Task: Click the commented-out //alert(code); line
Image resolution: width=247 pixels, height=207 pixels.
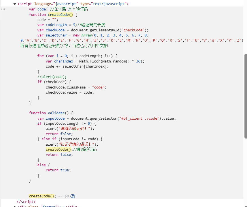Action: pyautogui.click(x=52, y=77)
